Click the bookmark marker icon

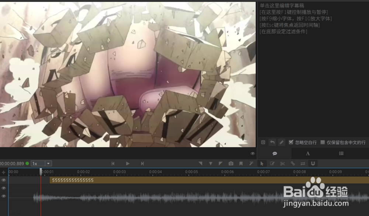(x=241, y=163)
